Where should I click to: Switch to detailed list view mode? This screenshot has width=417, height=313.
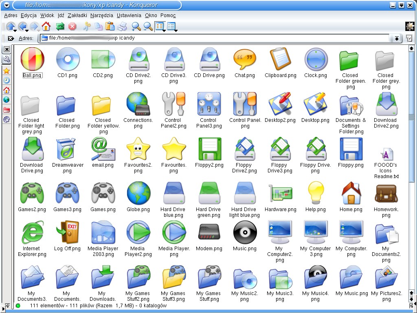click(x=171, y=26)
